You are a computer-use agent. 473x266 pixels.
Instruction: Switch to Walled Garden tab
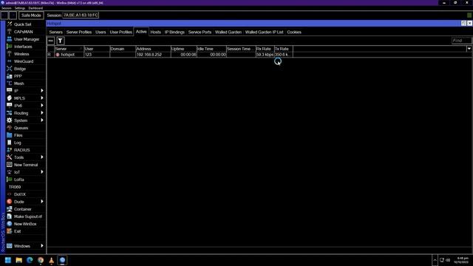click(x=228, y=32)
